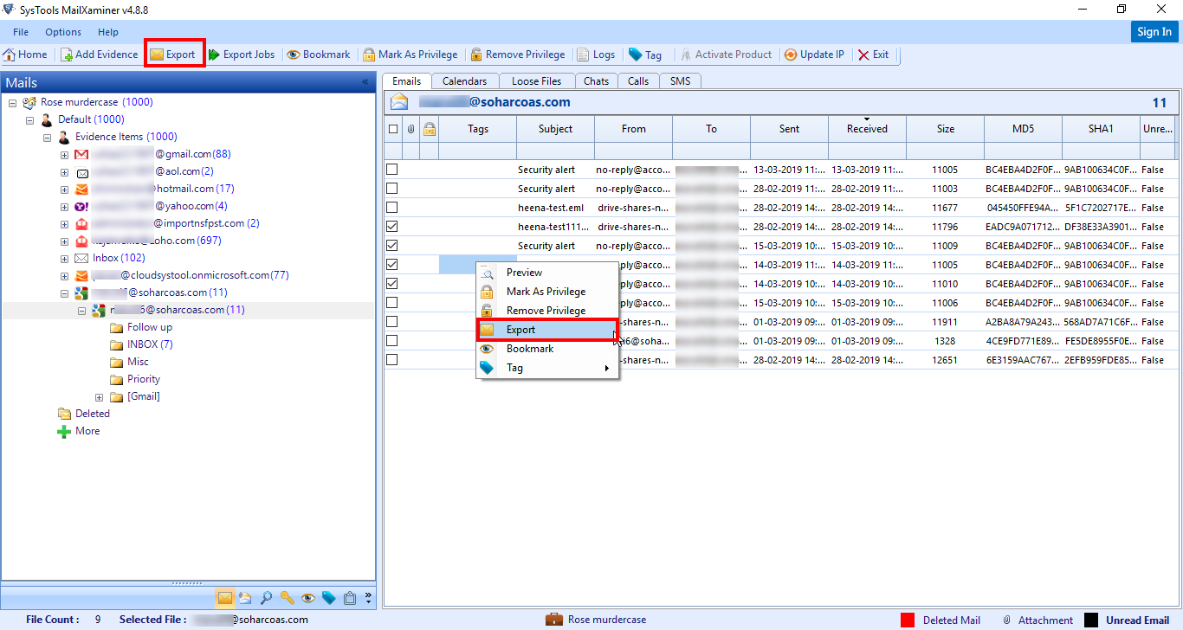Expand the gmail.com (88) account
Viewport: 1183px width, 630px height.
pos(64,154)
